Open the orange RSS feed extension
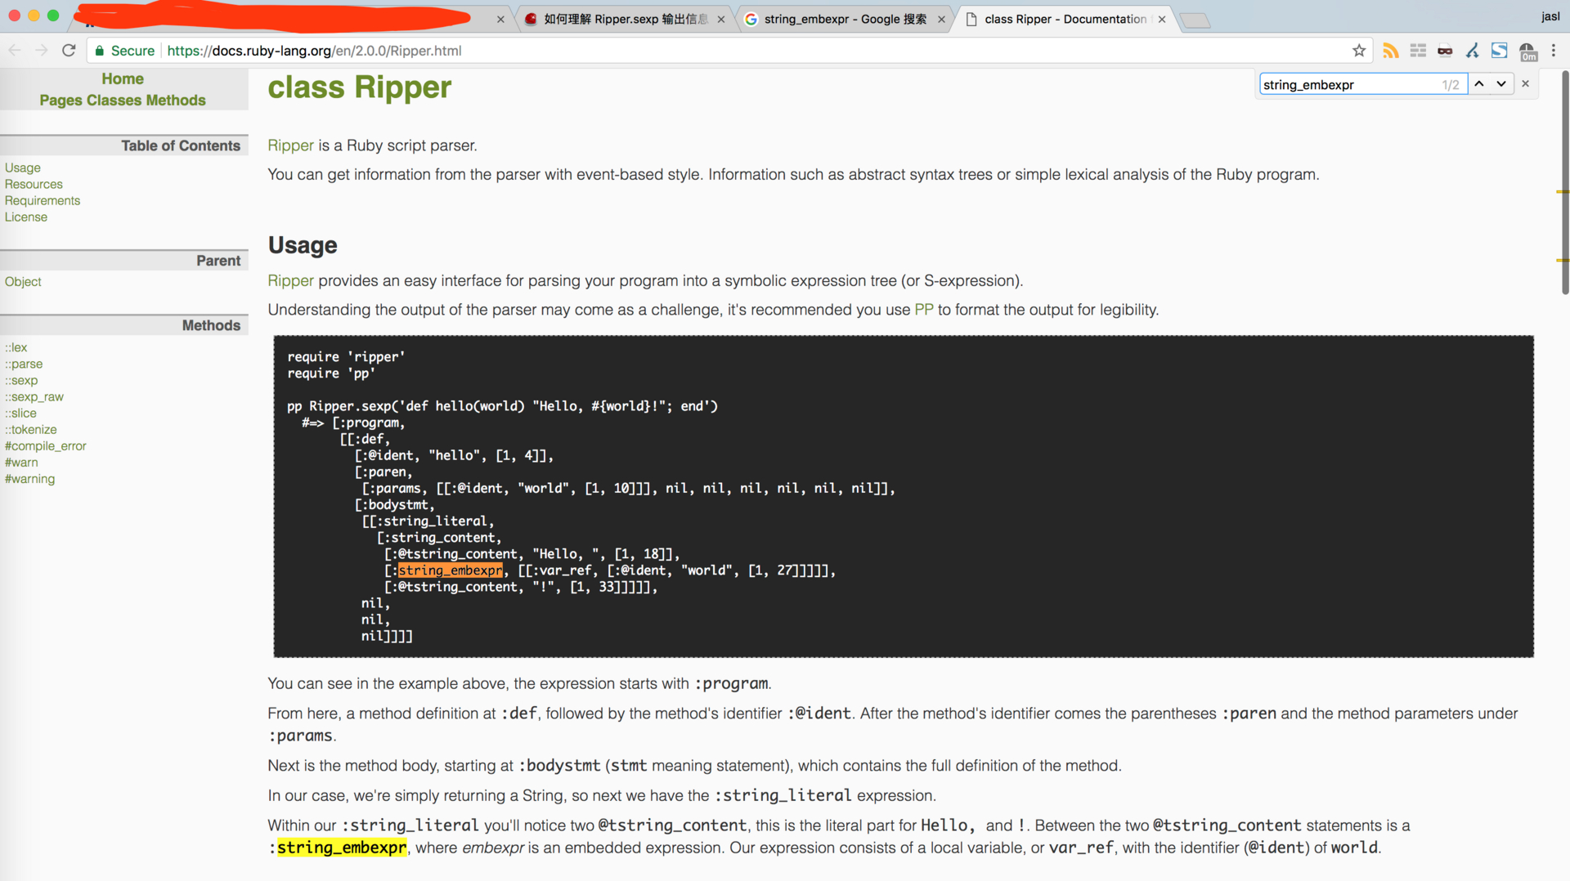The width and height of the screenshot is (1570, 881). [1390, 51]
